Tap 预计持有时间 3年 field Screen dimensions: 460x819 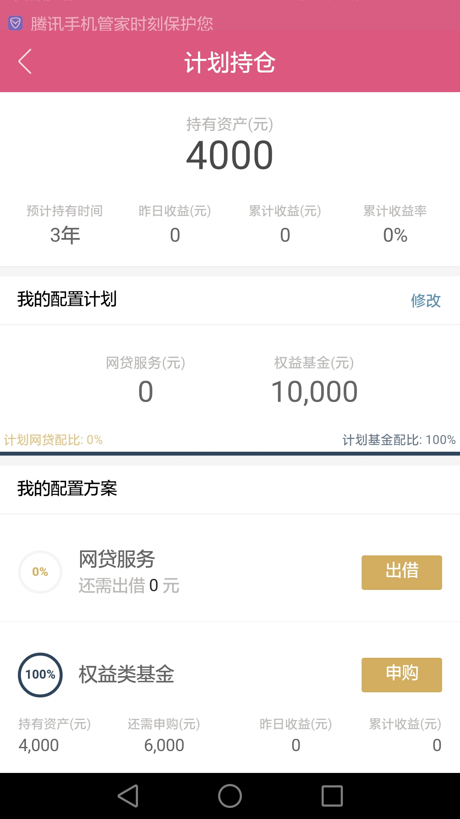(65, 224)
